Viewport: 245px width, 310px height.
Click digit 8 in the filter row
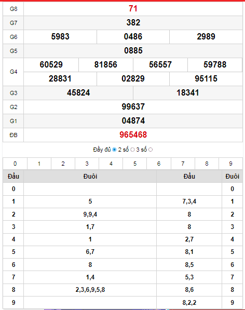point(207,164)
